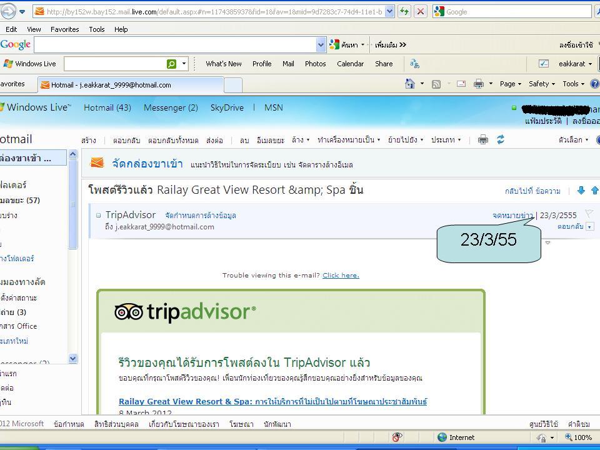The height and width of the screenshot is (450, 600).
Task: Click the Translate icon in Windows Live toolbar
Action: click(414, 64)
